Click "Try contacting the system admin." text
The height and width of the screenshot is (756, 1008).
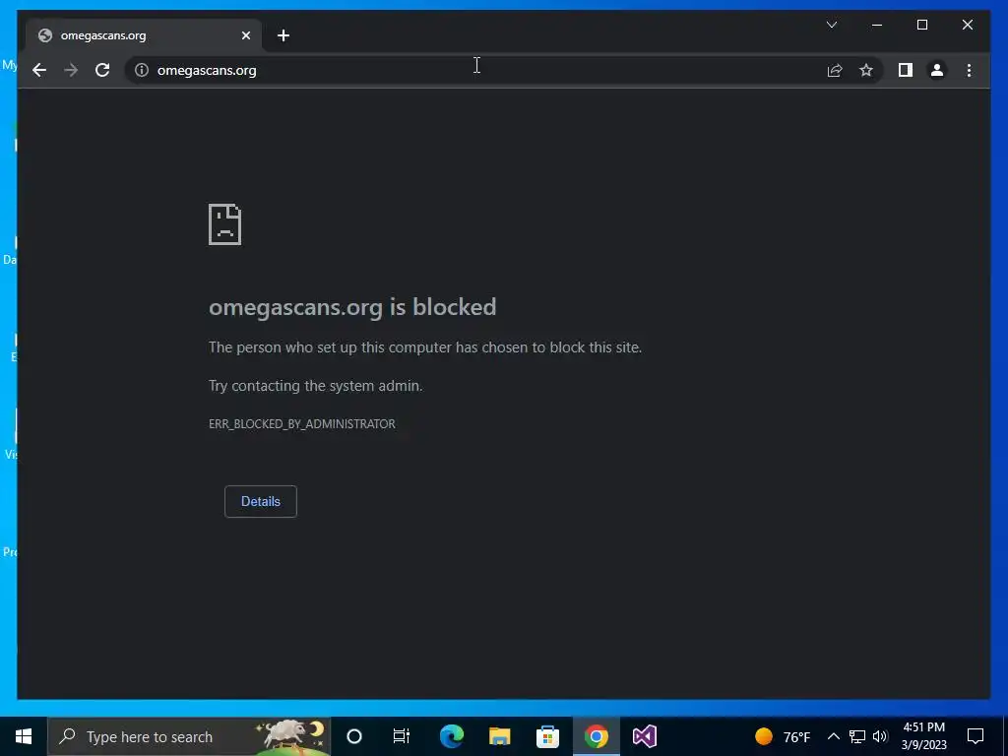(x=316, y=386)
